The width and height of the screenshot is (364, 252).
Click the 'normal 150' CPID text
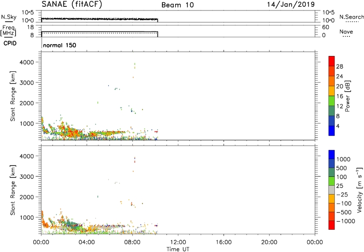coord(60,45)
